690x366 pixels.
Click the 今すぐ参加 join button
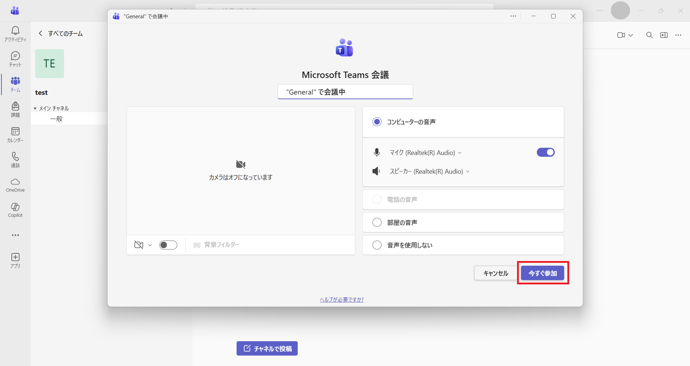[542, 273]
